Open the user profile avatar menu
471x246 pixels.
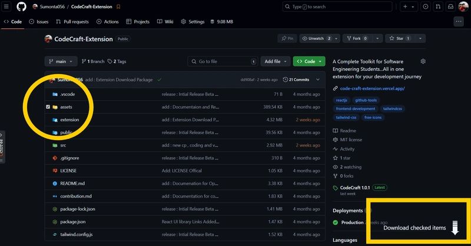pos(463,6)
